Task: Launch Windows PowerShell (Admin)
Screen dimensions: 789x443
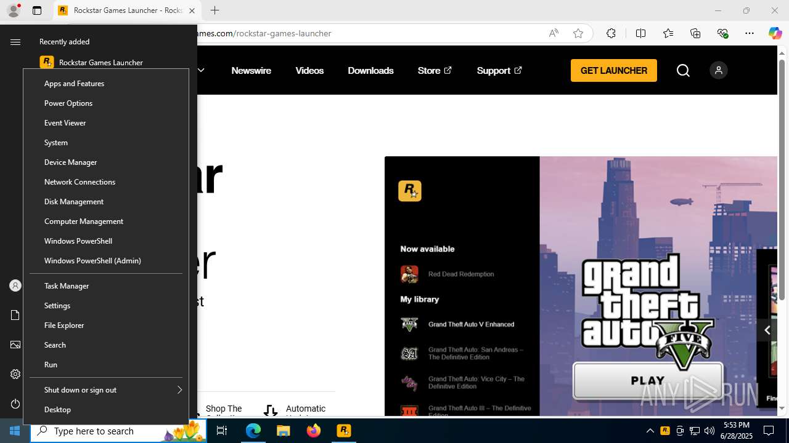Action: pos(106,260)
